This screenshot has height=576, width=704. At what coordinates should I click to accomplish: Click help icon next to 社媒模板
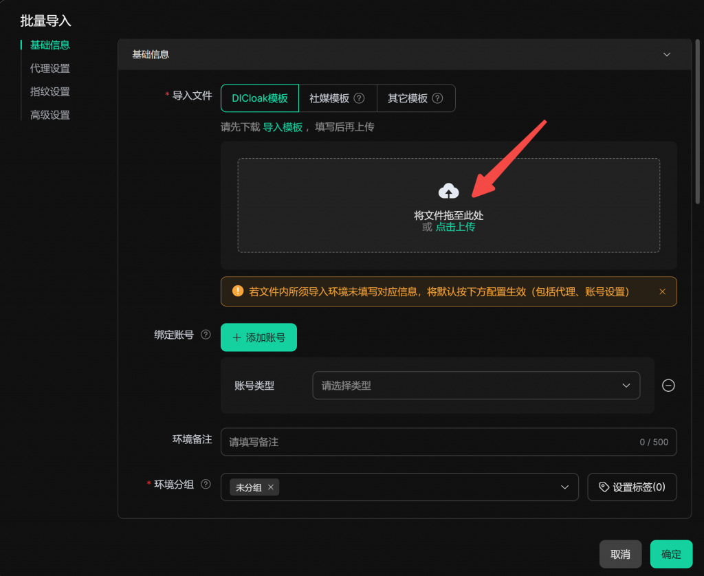pyautogui.click(x=359, y=98)
